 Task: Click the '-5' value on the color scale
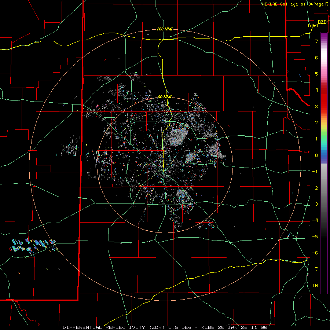click(315, 237)
